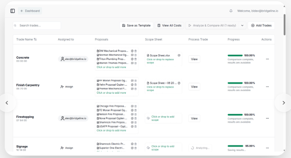Viewport: 291px width, 158px height.
Task: Click Concrete replace scope link
Action: (x=160, y=61)
